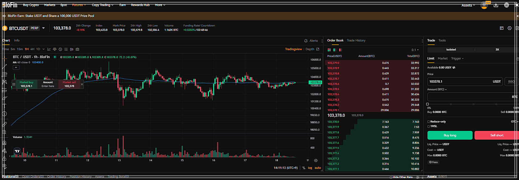Switch to Trade History tab
The height and width of the screenshot is (180, 519).
click(x=356, y=40)
